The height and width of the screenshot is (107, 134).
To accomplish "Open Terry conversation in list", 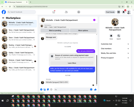I will click(x=19, y=31).
